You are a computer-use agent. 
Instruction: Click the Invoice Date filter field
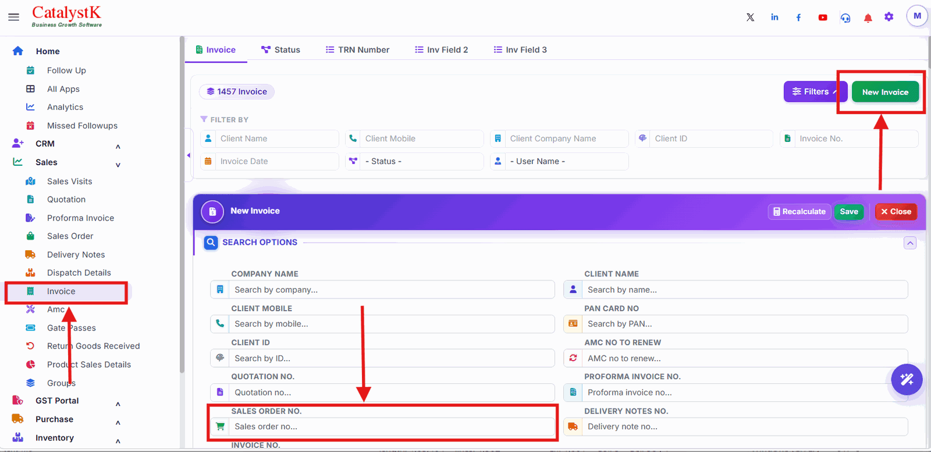pyautogui.click(x=269, y=161)
